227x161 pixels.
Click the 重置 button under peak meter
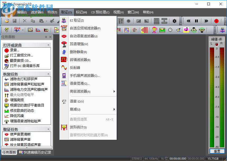pyautogui.click(x=217, y=151)
